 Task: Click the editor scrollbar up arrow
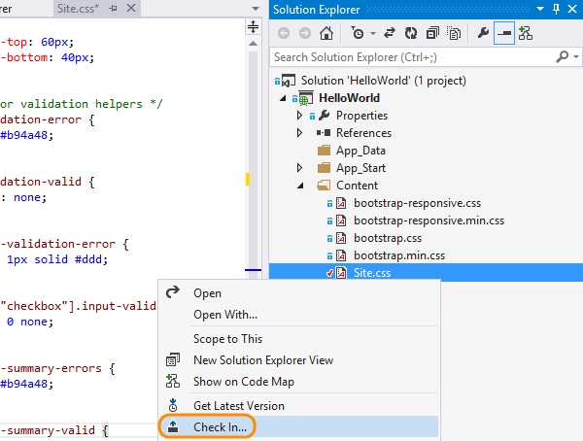tap(253, 44)
